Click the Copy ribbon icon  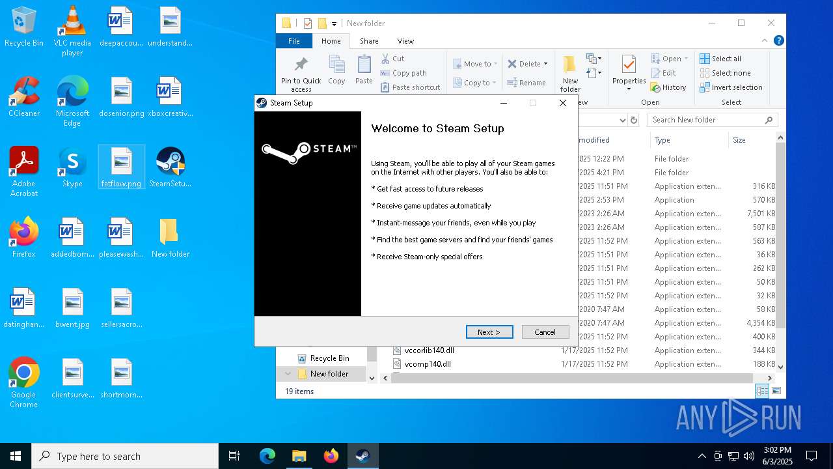click(336, 70)
